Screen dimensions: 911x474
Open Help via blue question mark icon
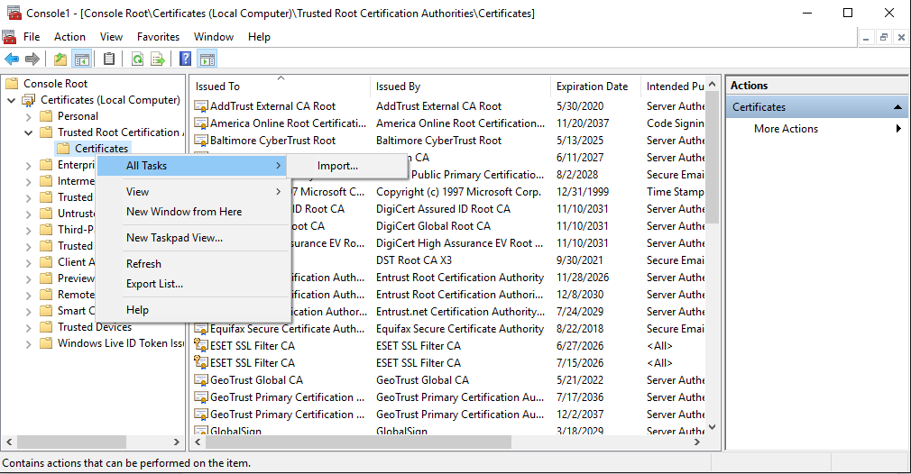(185, 59)
